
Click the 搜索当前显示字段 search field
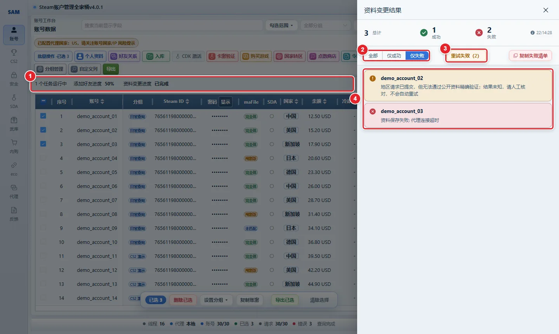coord(172,25)
